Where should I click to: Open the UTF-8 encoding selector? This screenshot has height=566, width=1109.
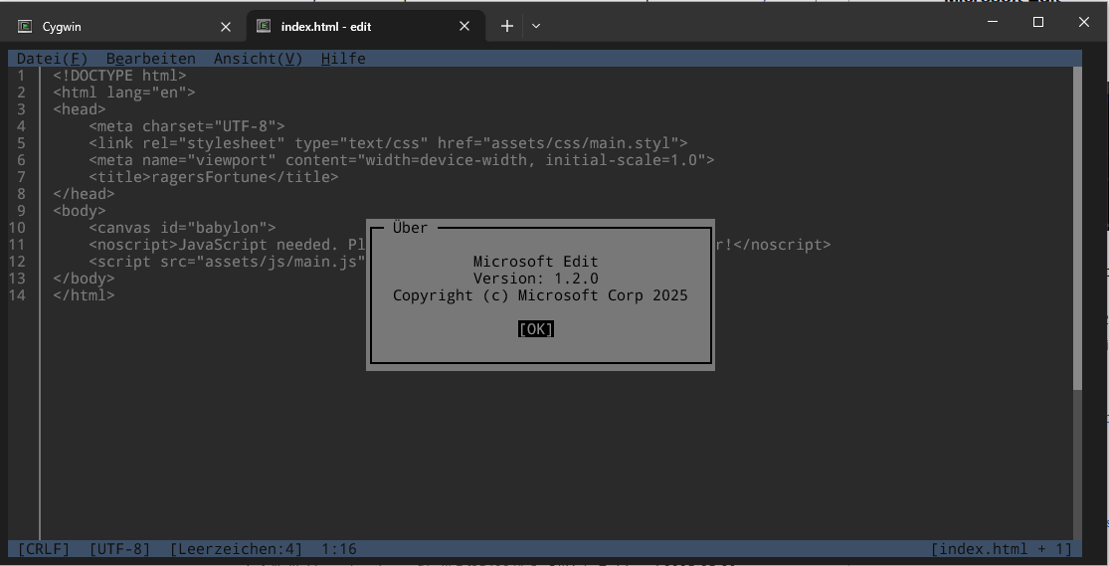pos(119,549)
